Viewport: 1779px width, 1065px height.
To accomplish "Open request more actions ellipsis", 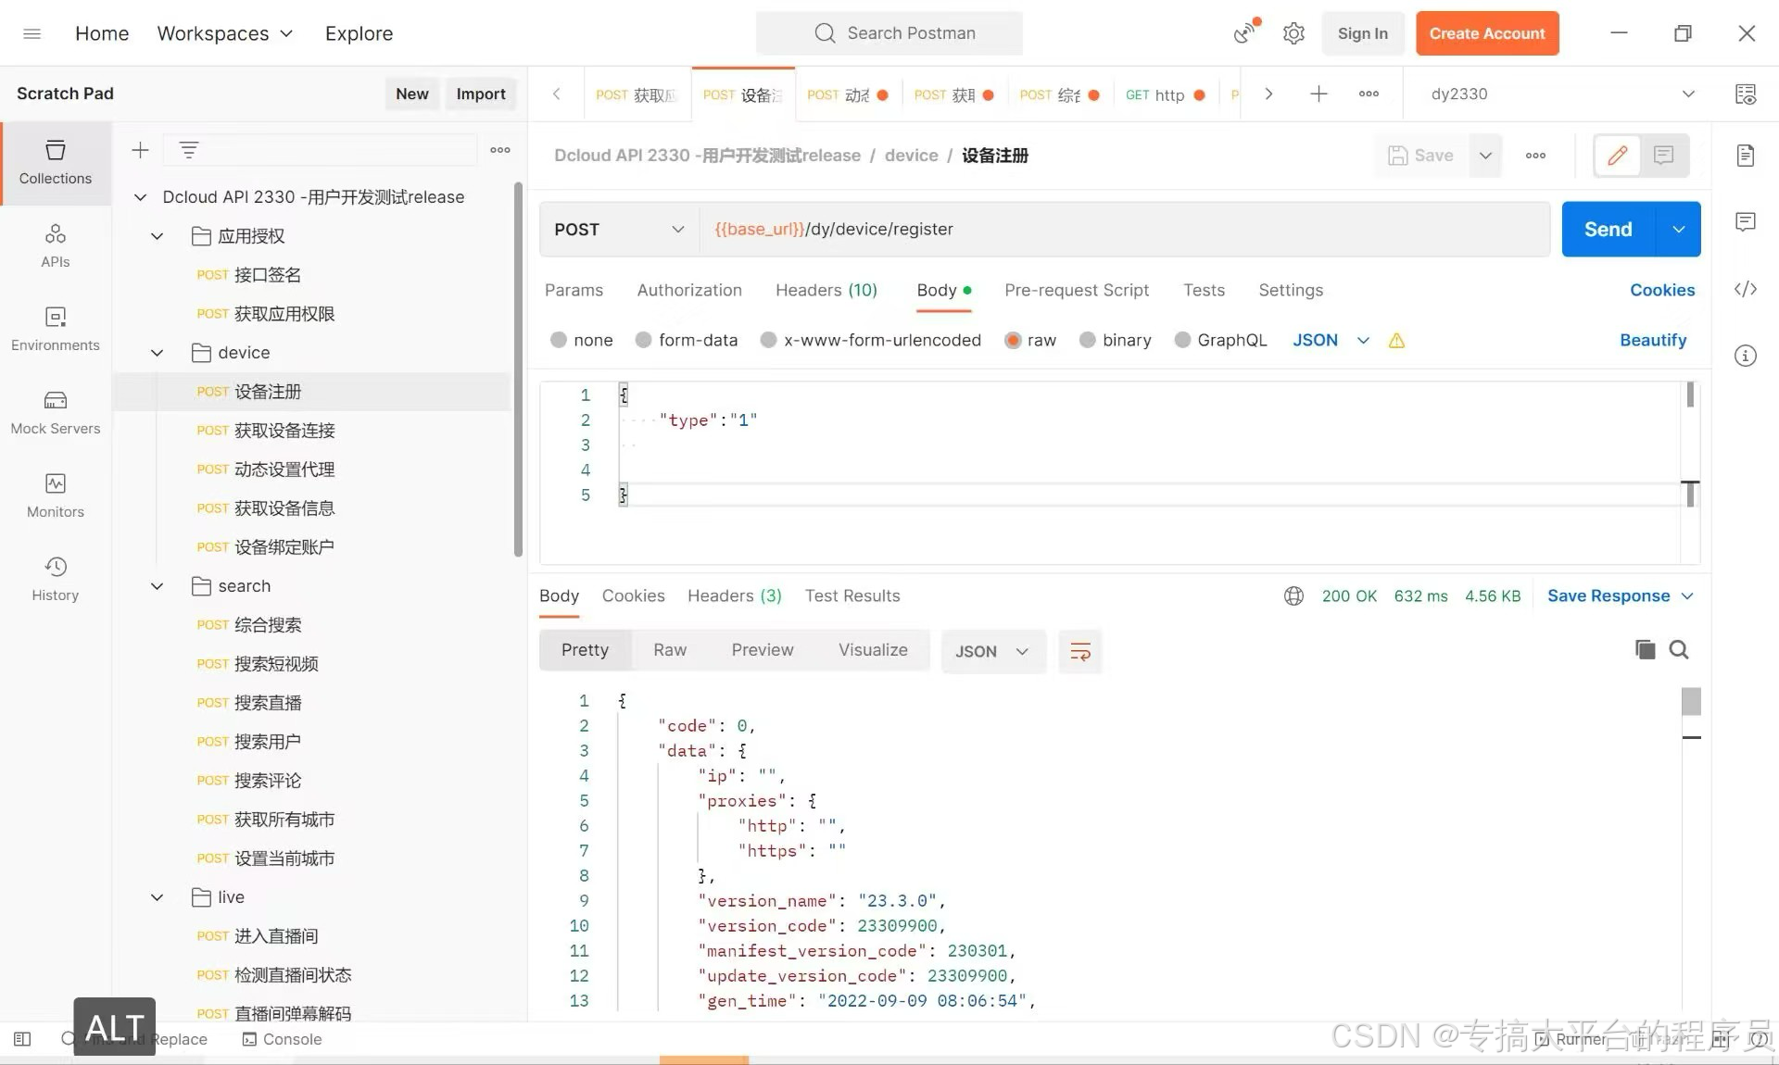I will [1535, 156].
